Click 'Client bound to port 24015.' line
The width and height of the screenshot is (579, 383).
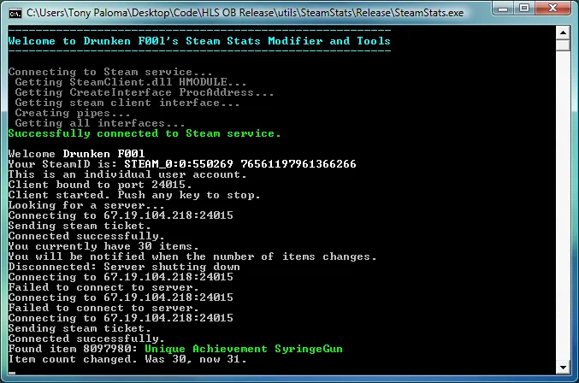(x=100, y=185)
